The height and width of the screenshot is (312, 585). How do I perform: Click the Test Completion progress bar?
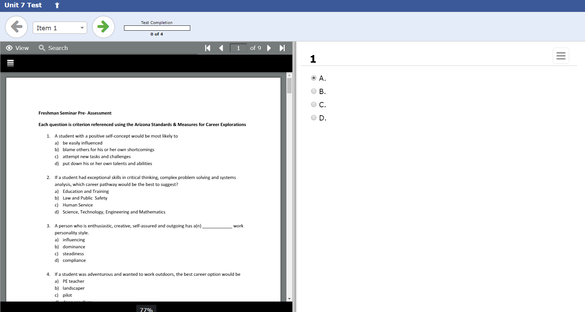tap(157, 28)
